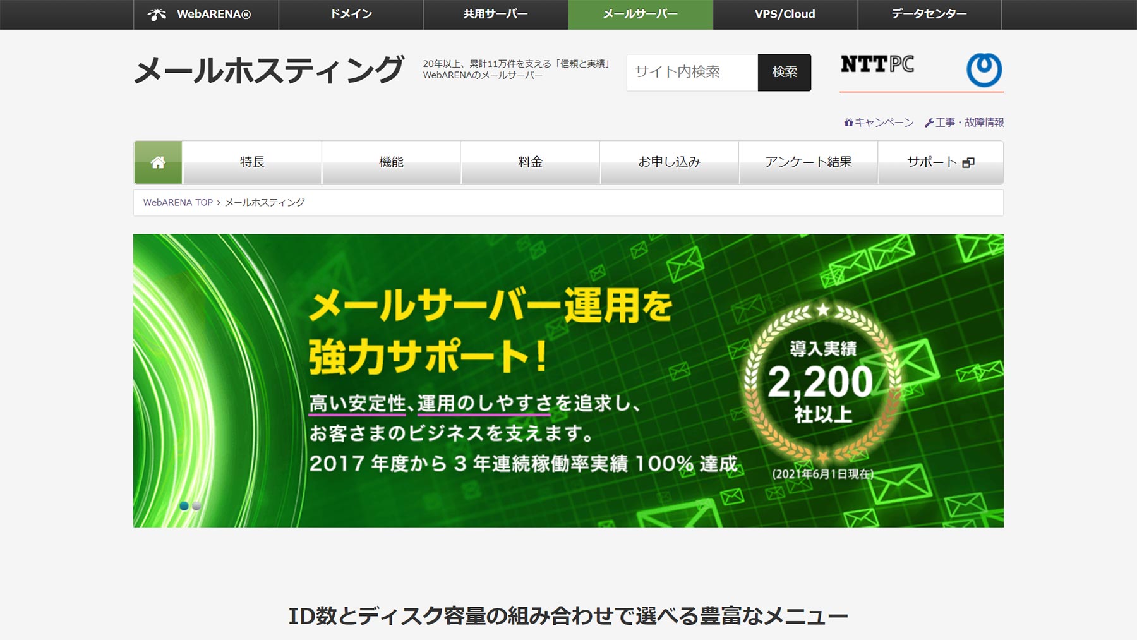Image resolution: width=1137 pixels, height=640 pixels.
Task: Select the first carousel dot on the banner
Action: click(184, 506)
